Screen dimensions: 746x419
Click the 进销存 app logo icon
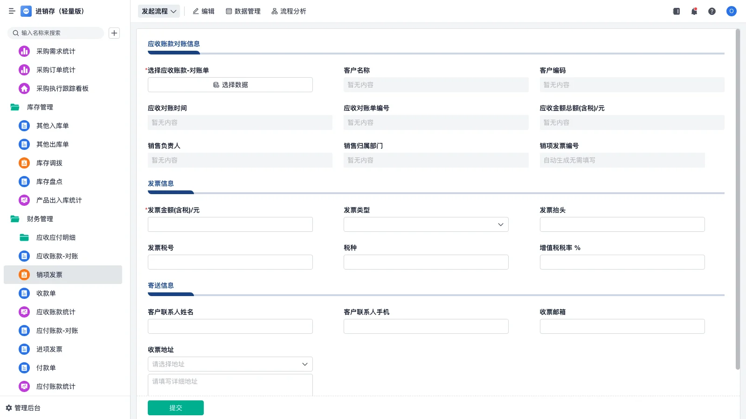click(26, 11)
